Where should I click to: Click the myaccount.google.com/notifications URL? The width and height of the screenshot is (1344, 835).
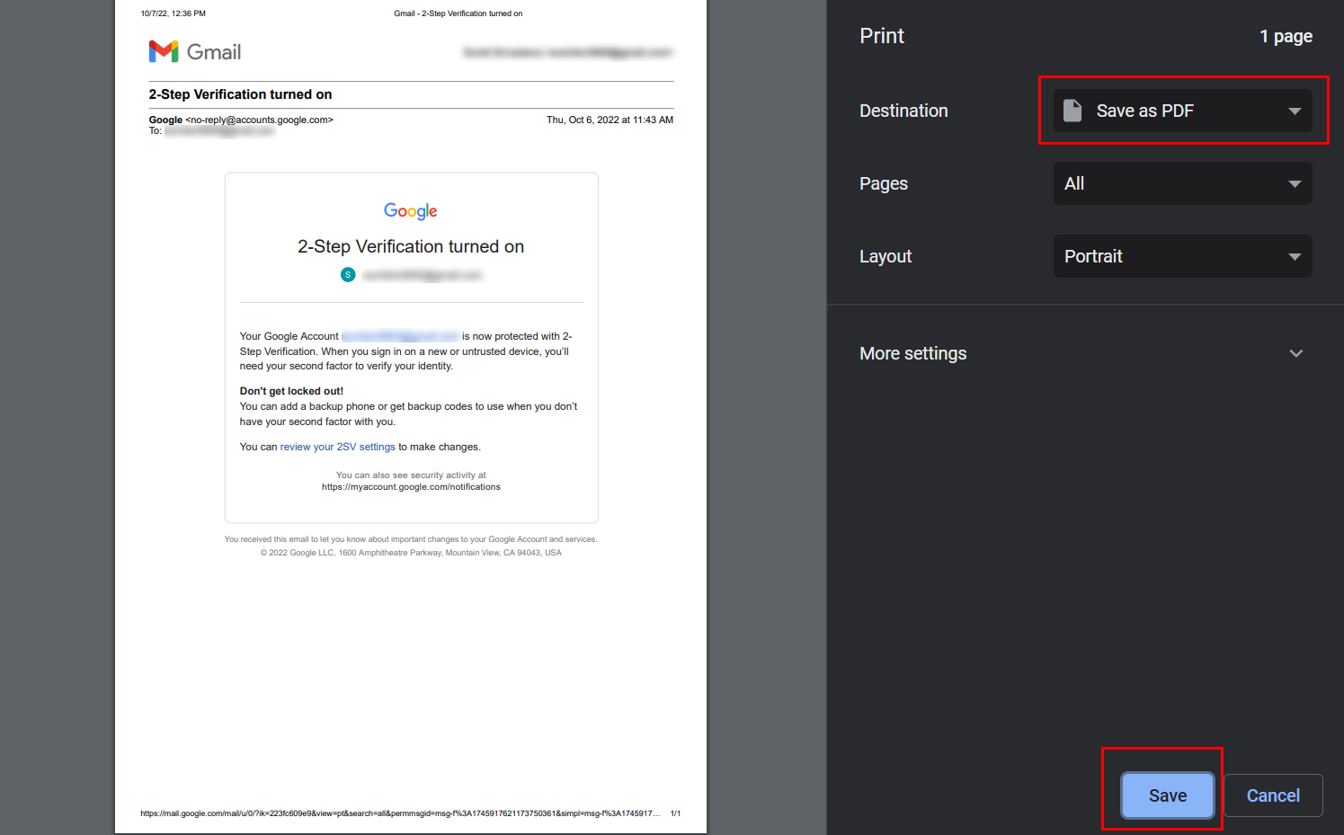point(411,487)
